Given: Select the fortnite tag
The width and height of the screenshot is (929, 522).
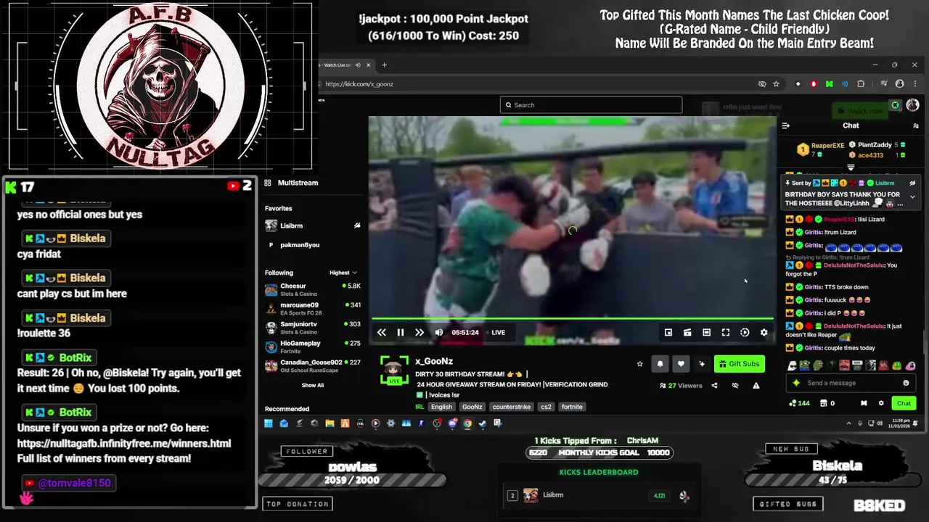Looking at the screenshot, I should 572,407.
